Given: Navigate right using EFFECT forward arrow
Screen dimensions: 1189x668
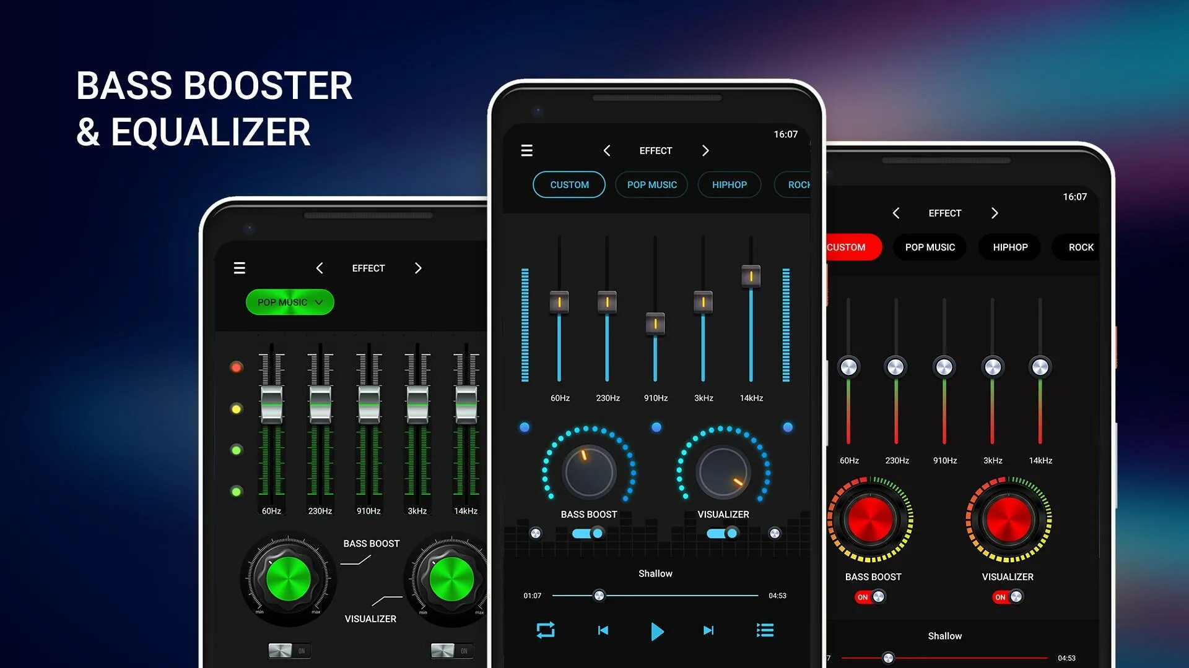Looking at the screenshot, I should click(x=705, y=150).
